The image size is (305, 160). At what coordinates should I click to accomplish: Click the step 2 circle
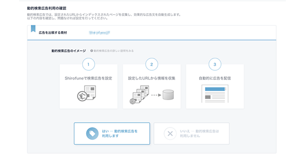(x=152, y=65)
